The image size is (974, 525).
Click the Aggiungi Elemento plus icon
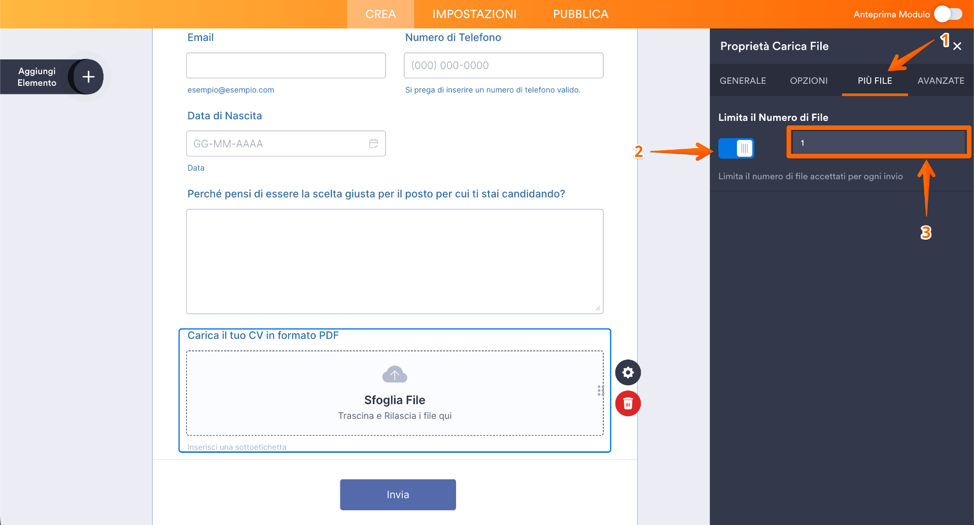[88, 77]
